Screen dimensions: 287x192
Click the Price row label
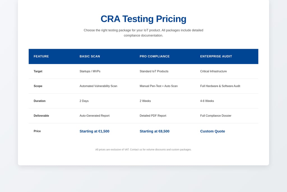pyautogui.click(x=37, y=131)
